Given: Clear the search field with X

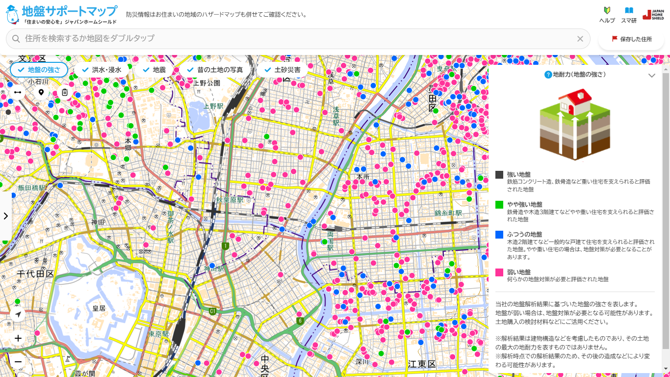Looking at the screenshot, I should [x=580, y=39].
